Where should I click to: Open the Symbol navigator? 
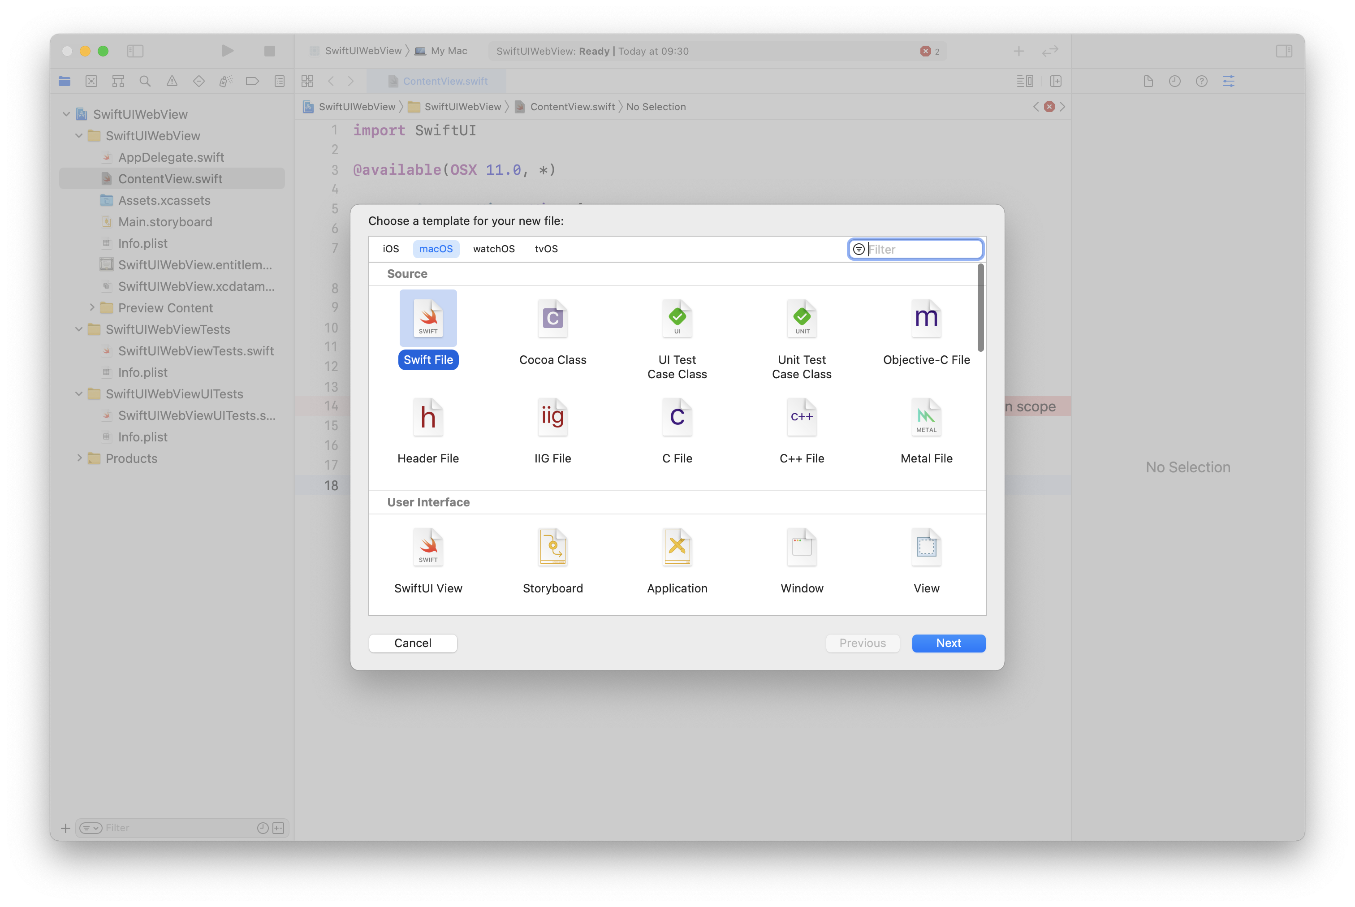pos(118,81)
